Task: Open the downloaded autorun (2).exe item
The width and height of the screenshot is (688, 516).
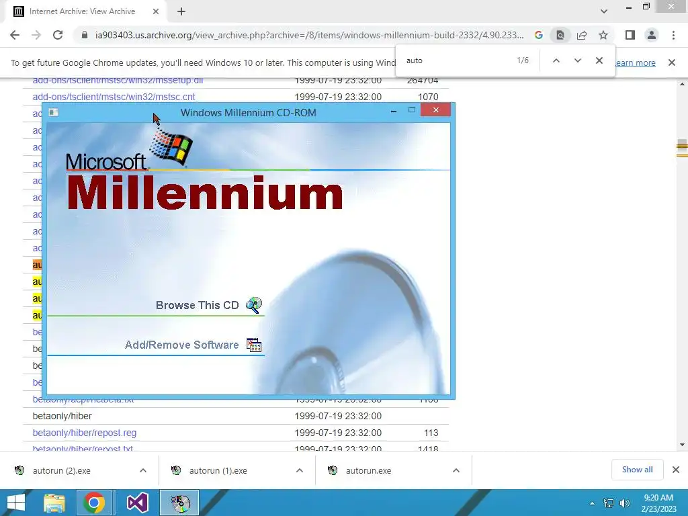Action: (x=61, y=471)
